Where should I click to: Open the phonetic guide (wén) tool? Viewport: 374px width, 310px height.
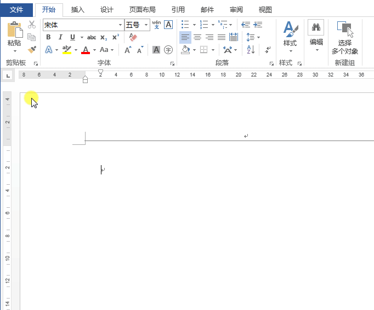(156, 25)
